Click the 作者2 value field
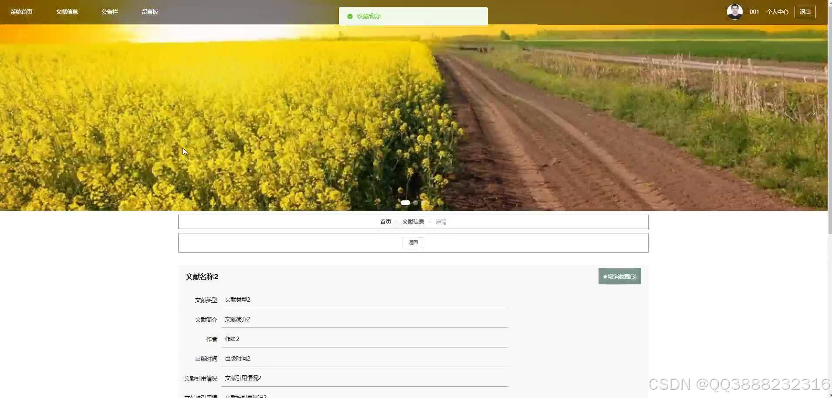Image resolution: width=832 pixels, height=398 pixels. point(365,339)
